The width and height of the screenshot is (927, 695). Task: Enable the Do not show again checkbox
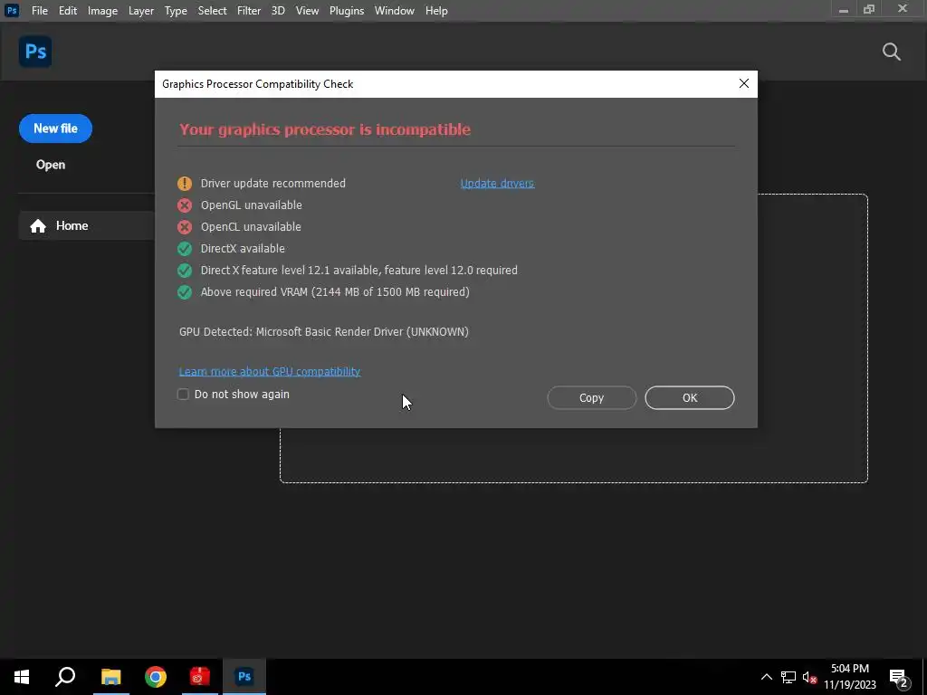tap(183, 395)
